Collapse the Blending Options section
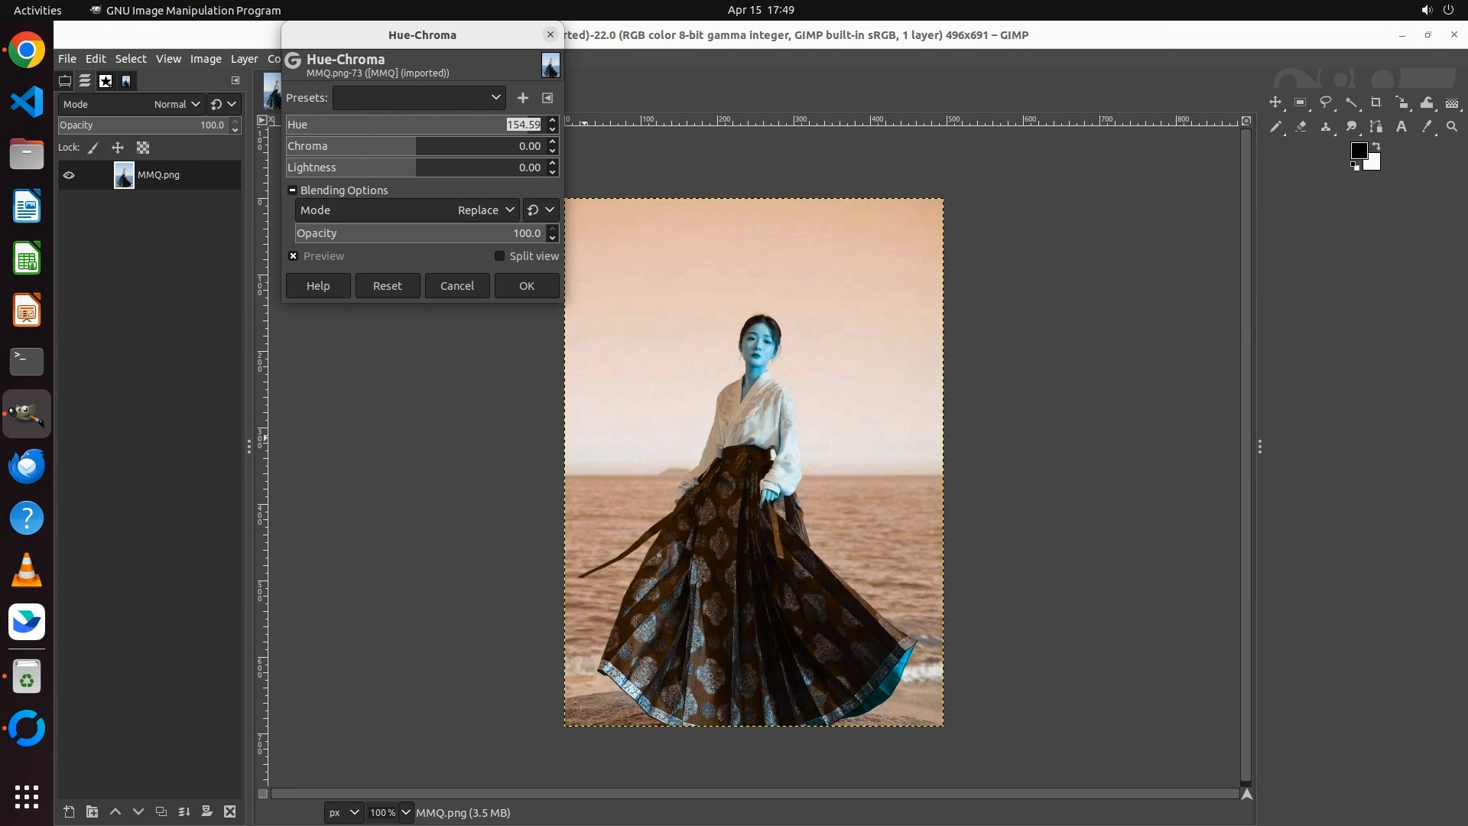The height and width of the screenshot is (826, 1468). (292, 190)
